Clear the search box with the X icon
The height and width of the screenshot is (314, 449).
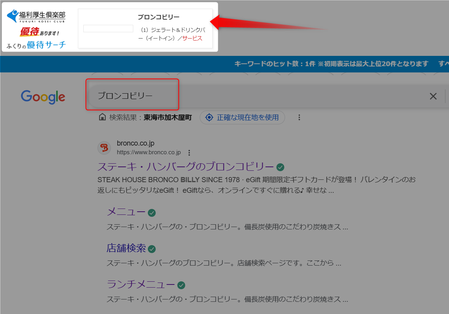click(433, 96)
